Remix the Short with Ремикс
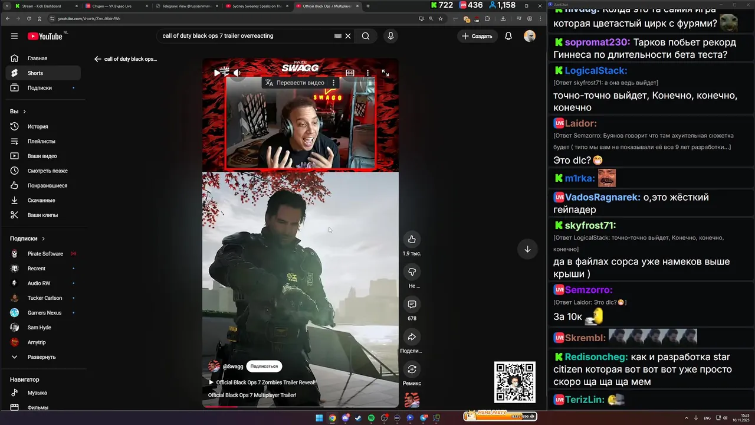Image resolution: width=755 pixels, height=425 pixels. coord(412,369)
